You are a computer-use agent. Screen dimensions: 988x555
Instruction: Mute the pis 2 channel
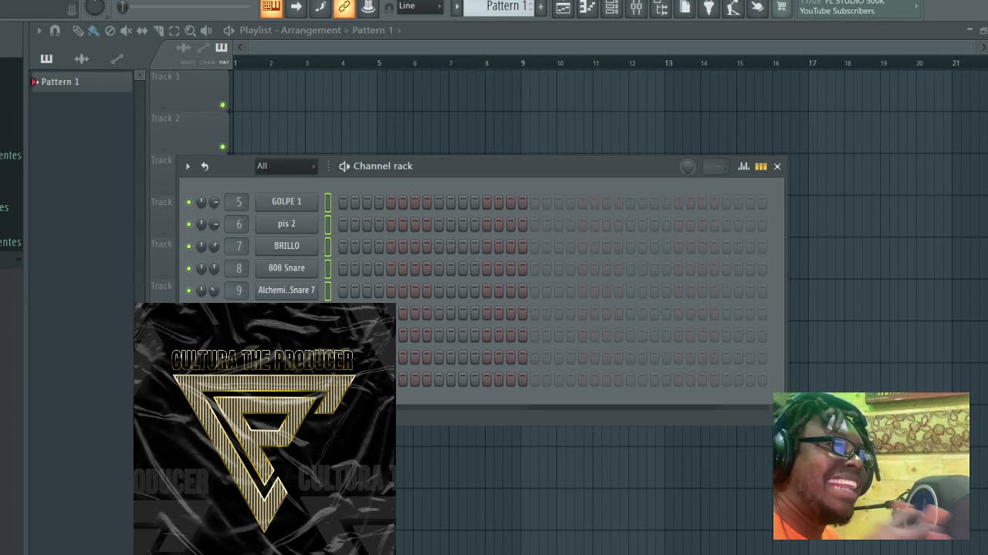(188, 224)
